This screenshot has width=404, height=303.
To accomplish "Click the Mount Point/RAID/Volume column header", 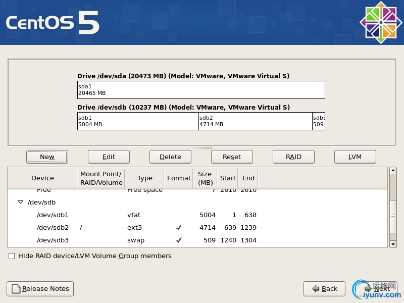I will click(101, 178).
